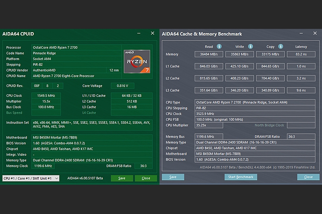Click Platform value Socket AM4
Viewport: 322px width, 214px height.
(76, 59)
